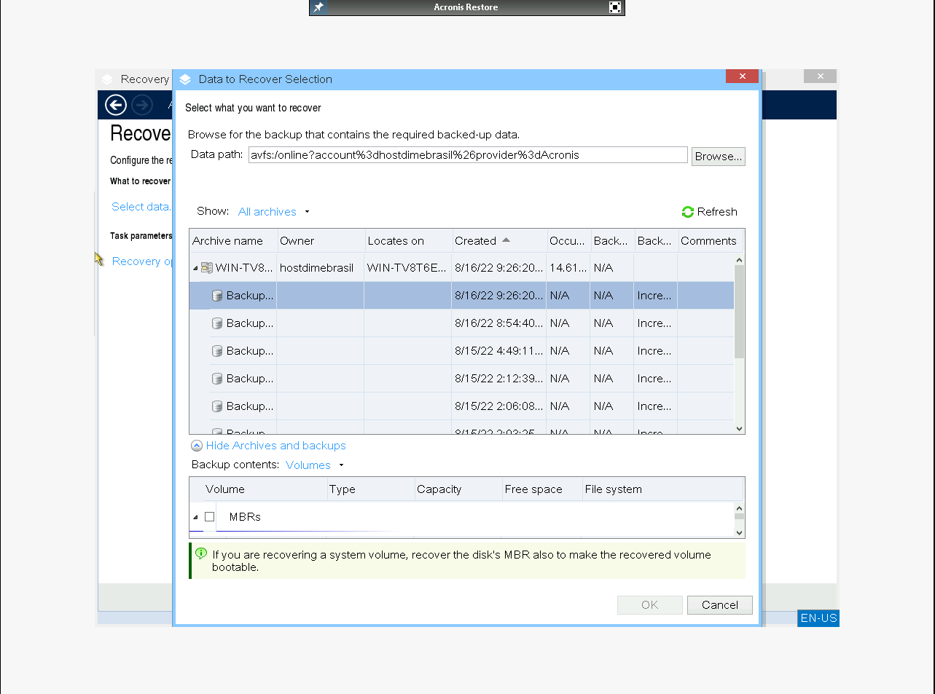Click backup icon in 8/15/22 4:49:11 row
This screenshot has height=694, width=935.
pos(217,351)
